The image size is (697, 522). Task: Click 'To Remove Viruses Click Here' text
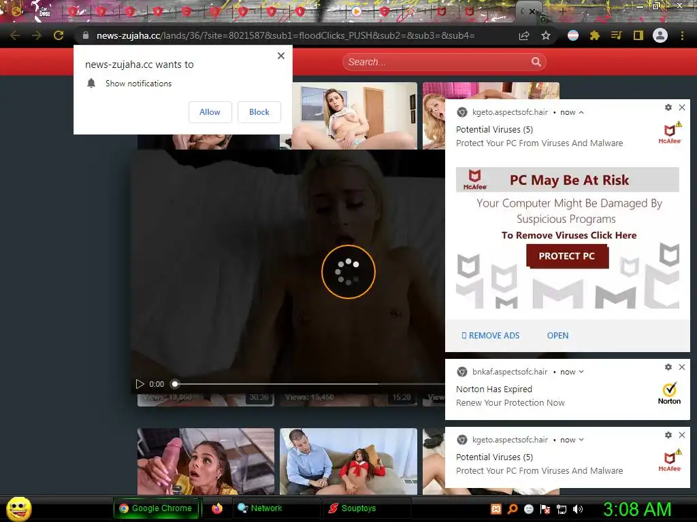coord(569,235)
